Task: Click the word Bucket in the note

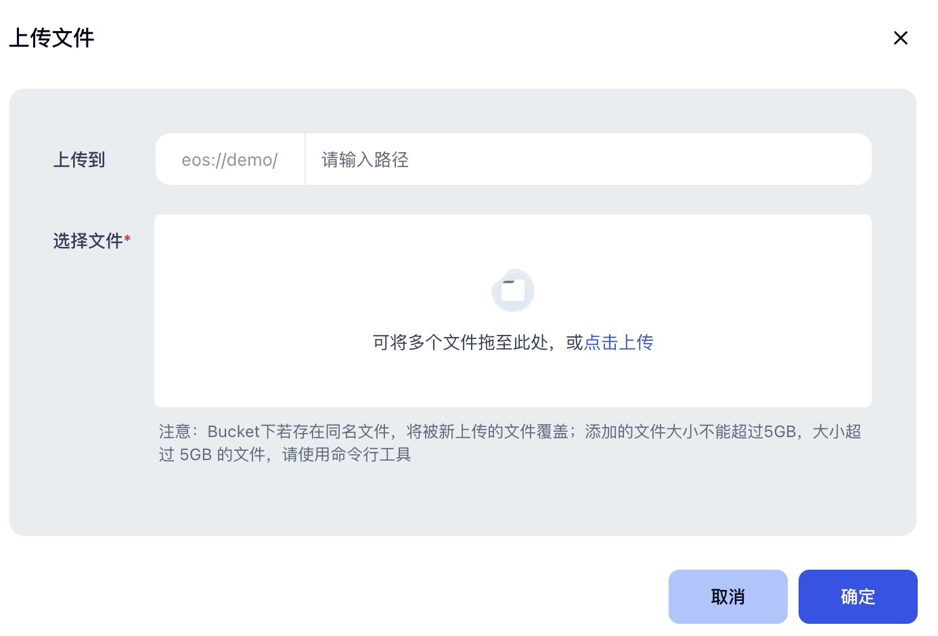Action: (x=233, y=432)
